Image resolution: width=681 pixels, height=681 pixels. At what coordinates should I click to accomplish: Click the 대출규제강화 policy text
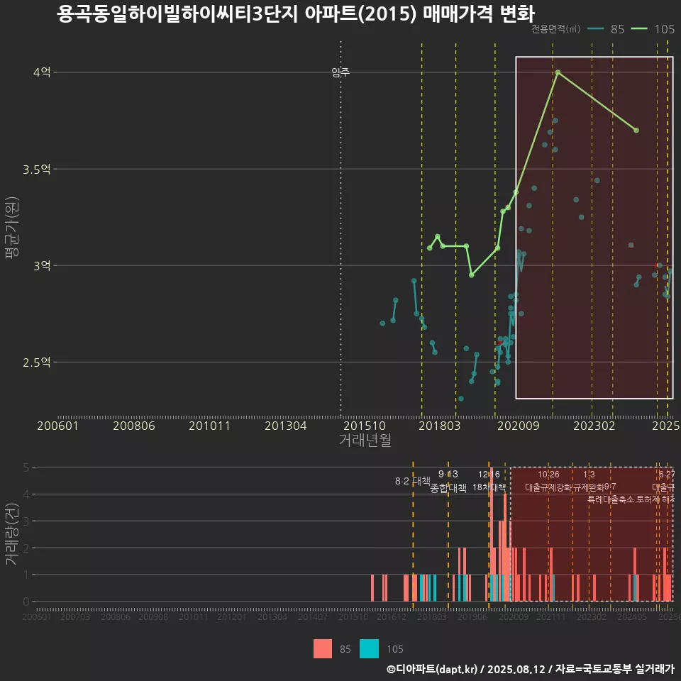(548, 487)
